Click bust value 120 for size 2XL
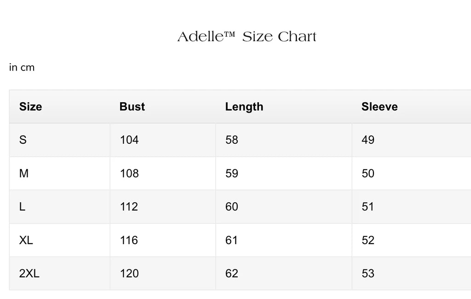This screenshot has height=299, width=471. (x=129, y=274)
